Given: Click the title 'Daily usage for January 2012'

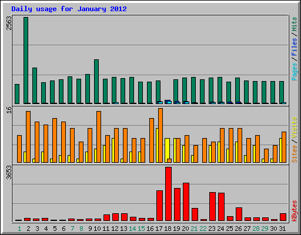Looking at the screenshot, I should (x=69, y=9).
